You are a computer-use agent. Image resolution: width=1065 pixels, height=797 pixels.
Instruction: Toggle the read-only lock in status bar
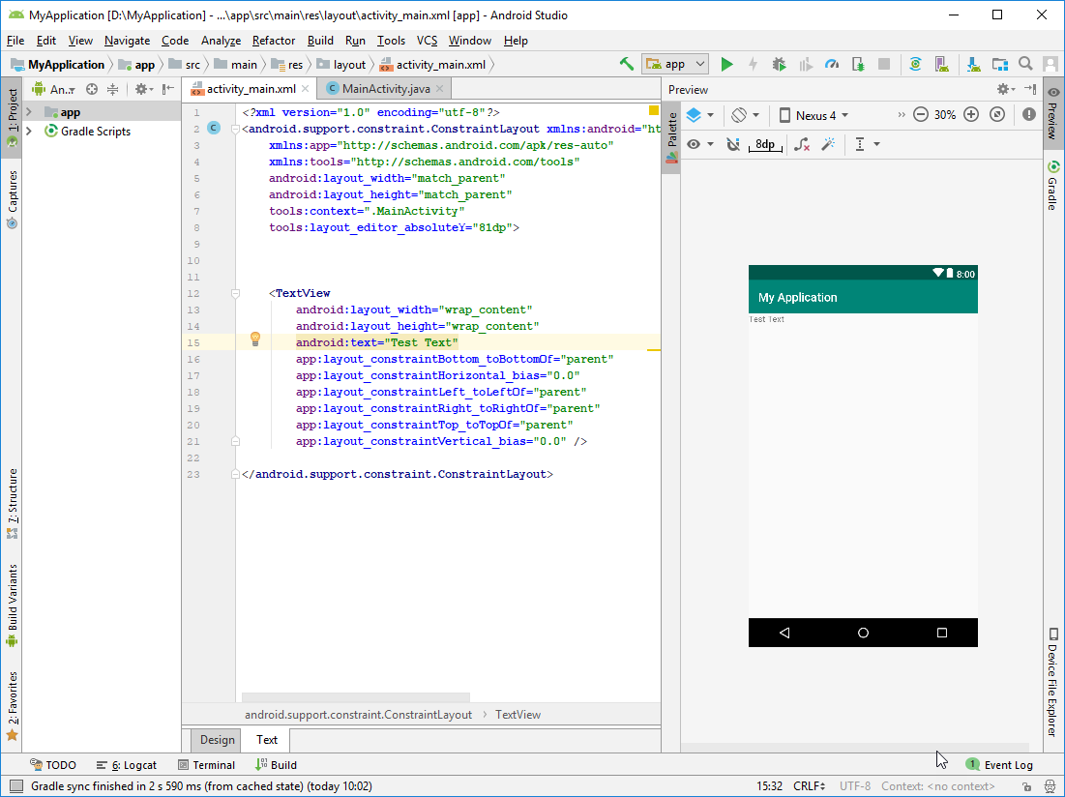(1026, 786)
